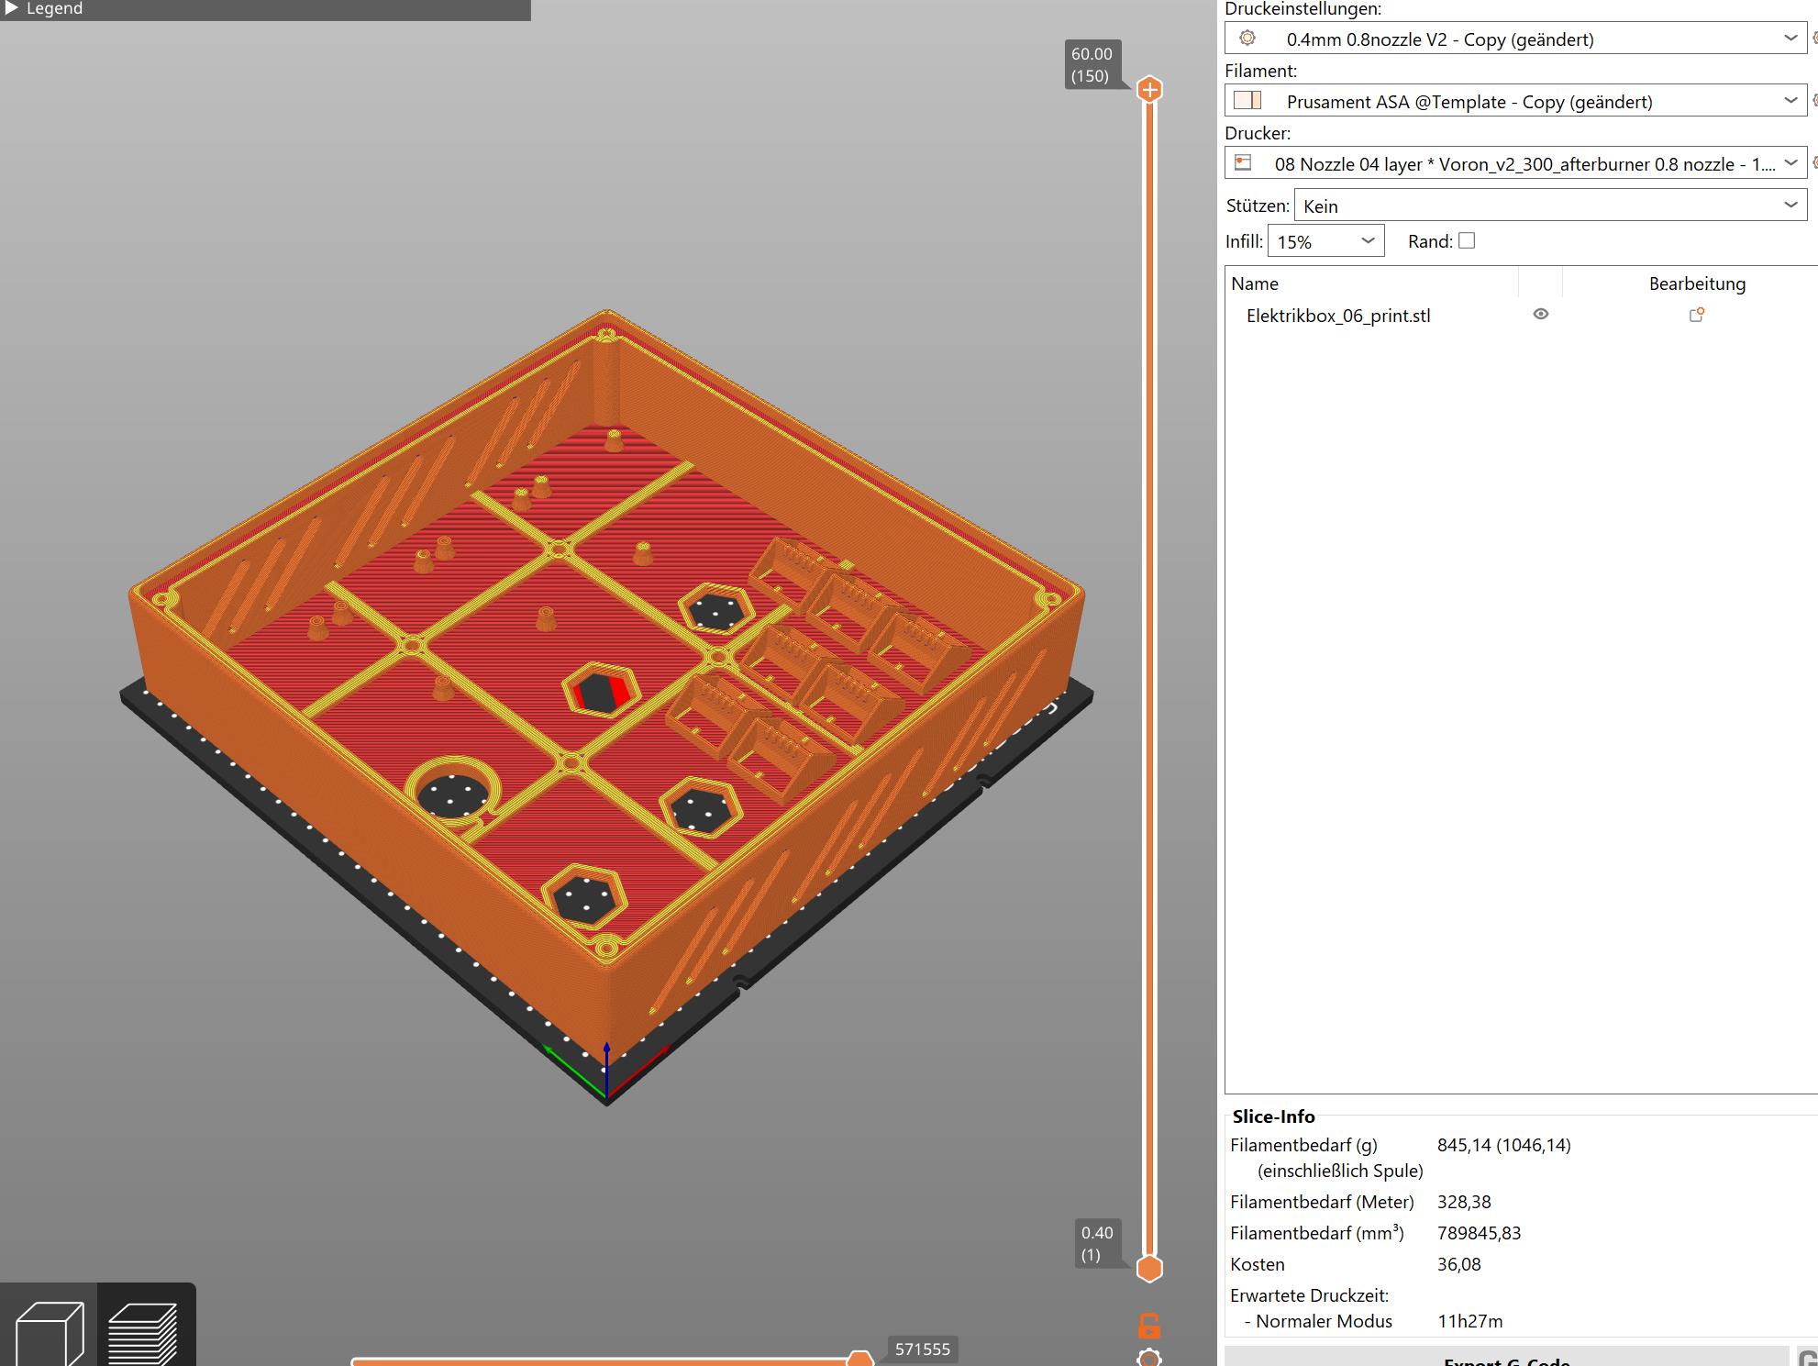The width and height of the screenshot is (1818, 1366).
Task: Click the Slice-Info heading
Action: click(1273, 1116)
